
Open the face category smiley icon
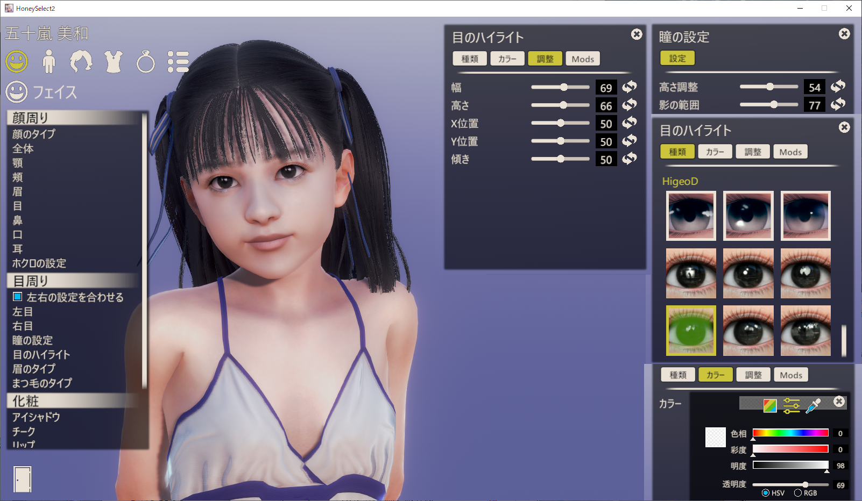17,61
